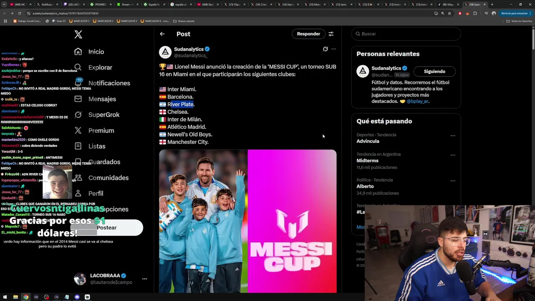Open the @bplay_ar mention link
Image resolution: width=535 pixels, height=301 pixels.
(x=418, y=101)
